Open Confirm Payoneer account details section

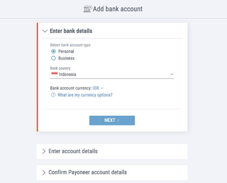tap(112, 173)
